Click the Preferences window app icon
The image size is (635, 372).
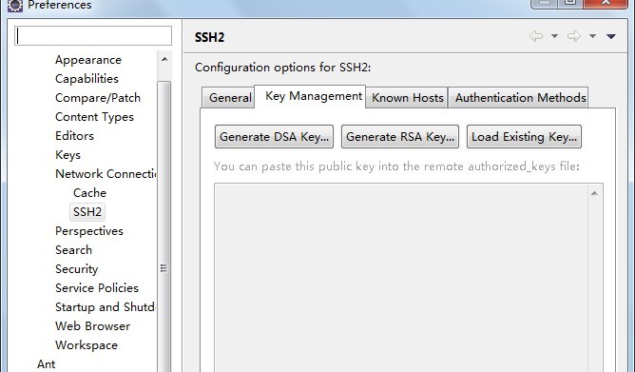click(15, 6)
